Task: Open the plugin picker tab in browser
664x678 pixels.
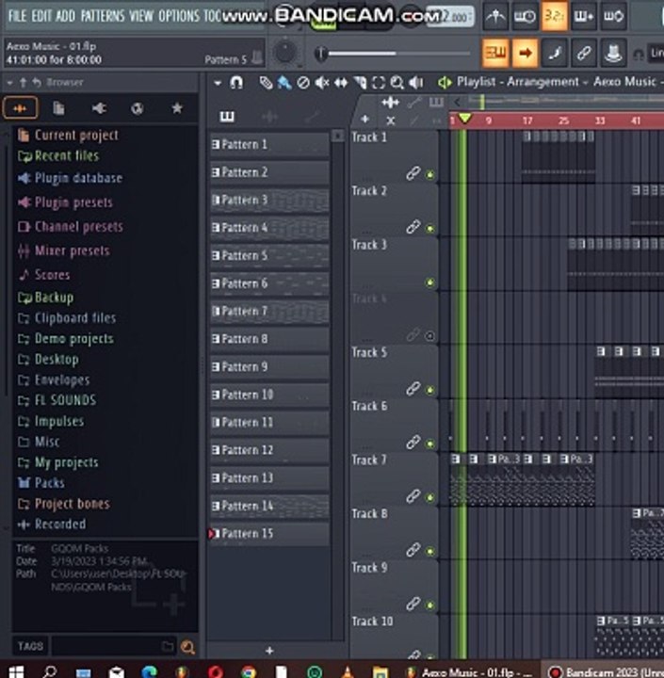Action: (99, 108)
